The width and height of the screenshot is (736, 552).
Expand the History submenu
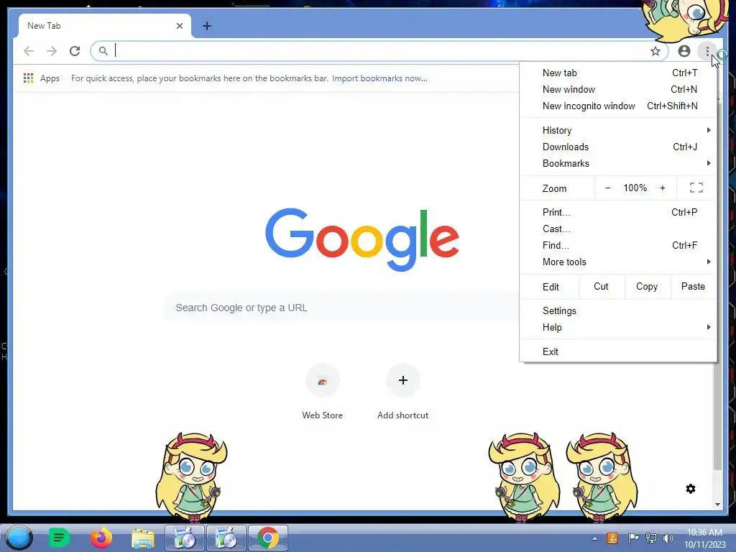619,131
